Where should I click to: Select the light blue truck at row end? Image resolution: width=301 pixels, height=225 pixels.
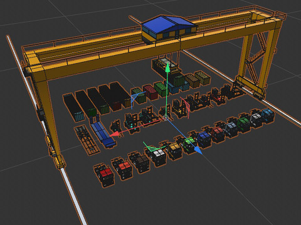(268, 115)
